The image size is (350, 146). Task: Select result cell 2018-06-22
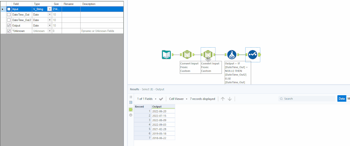click(163, 138)
